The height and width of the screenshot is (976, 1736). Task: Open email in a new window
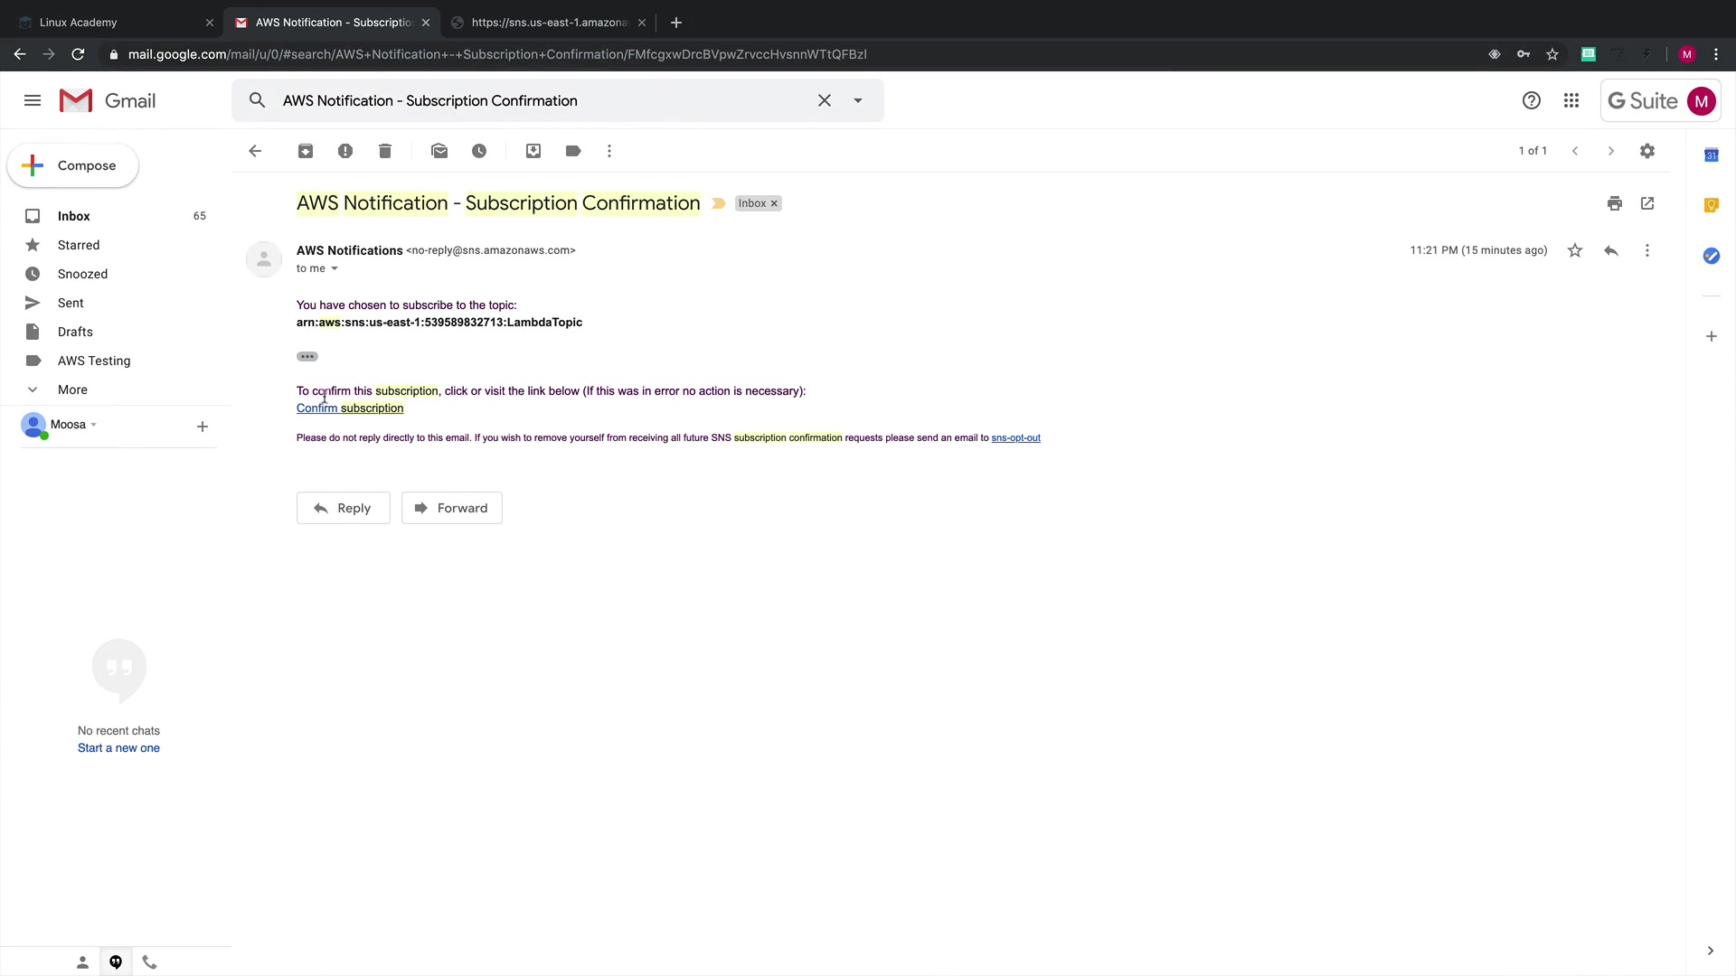coord(1647,203)
